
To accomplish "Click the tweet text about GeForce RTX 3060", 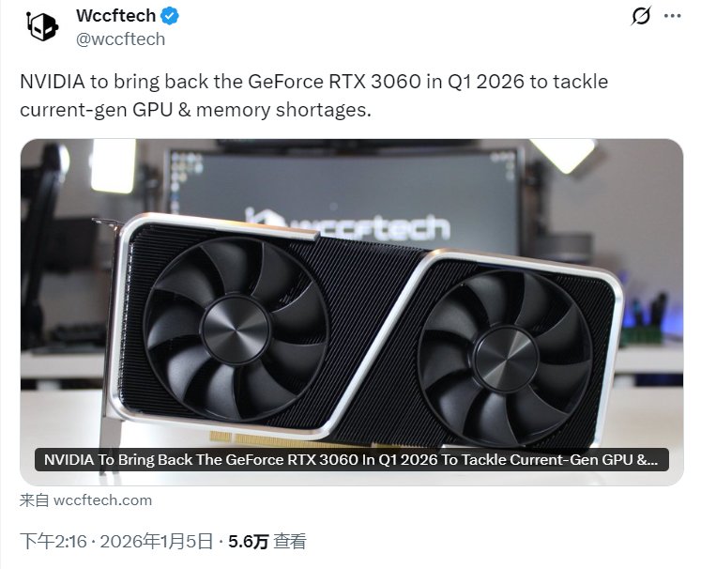I will coord(313,95).
